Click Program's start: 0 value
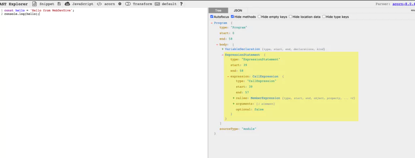Image resolution: width=415 pixels, height=158 pixels. coord(233,33)
